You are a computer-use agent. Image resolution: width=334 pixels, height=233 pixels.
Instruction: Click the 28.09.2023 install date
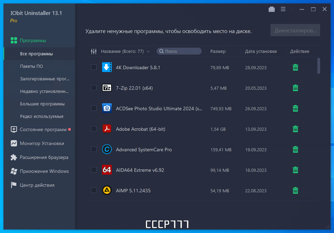[256, 67]
